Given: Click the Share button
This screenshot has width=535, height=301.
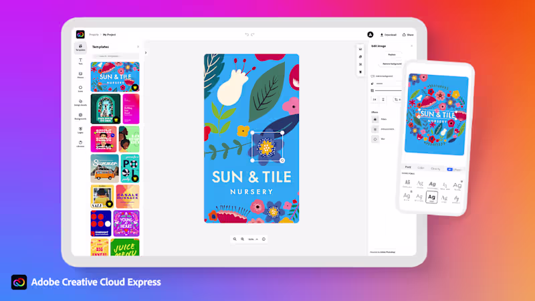Looking at the screenshot, I should click(x=408, y=35).
